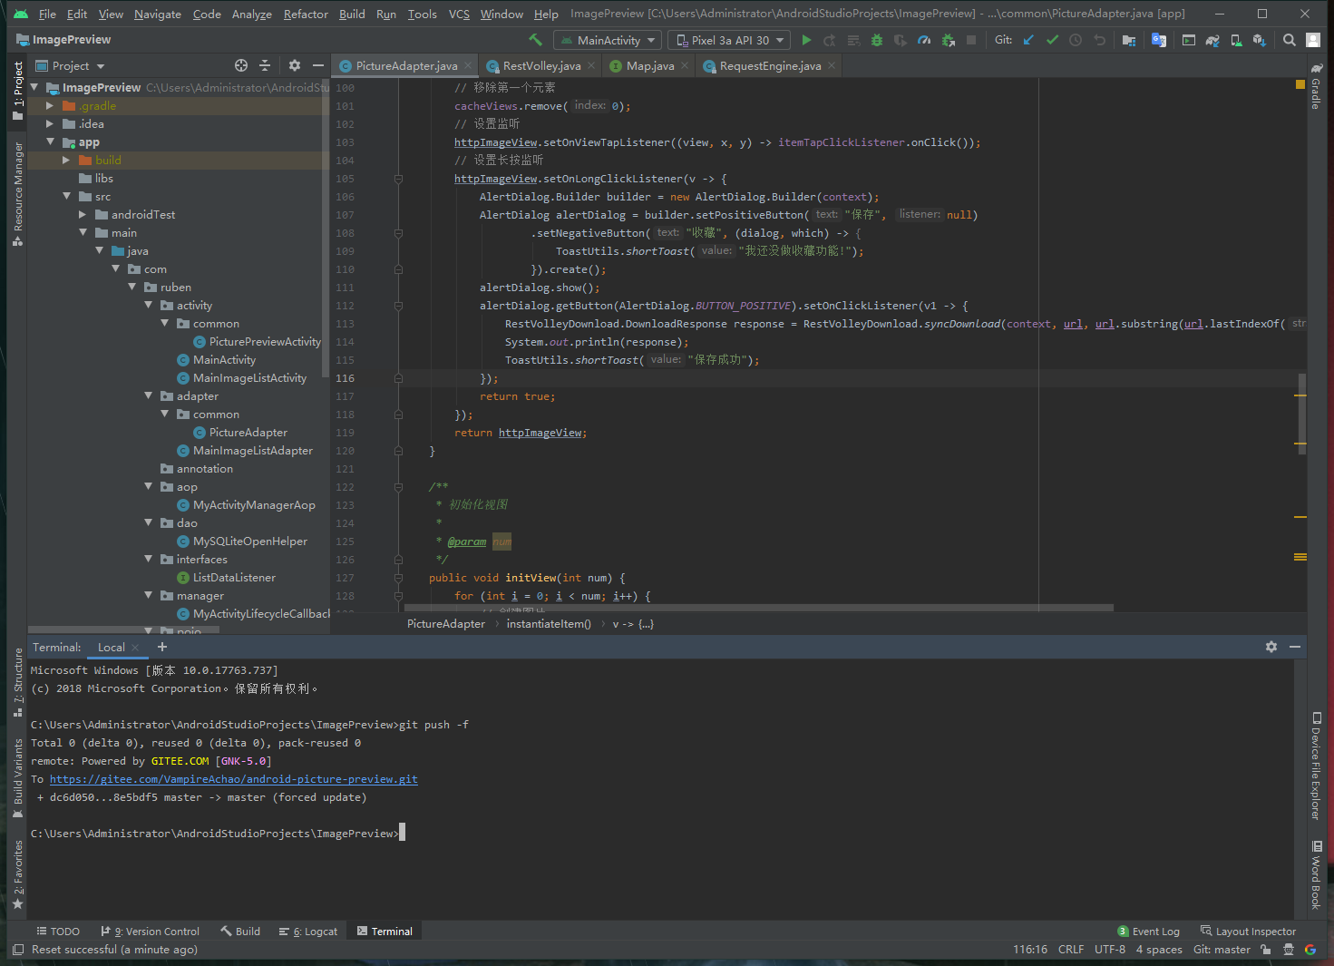Toggle tool window bars via bottom-left corner icon

[18, 950]
